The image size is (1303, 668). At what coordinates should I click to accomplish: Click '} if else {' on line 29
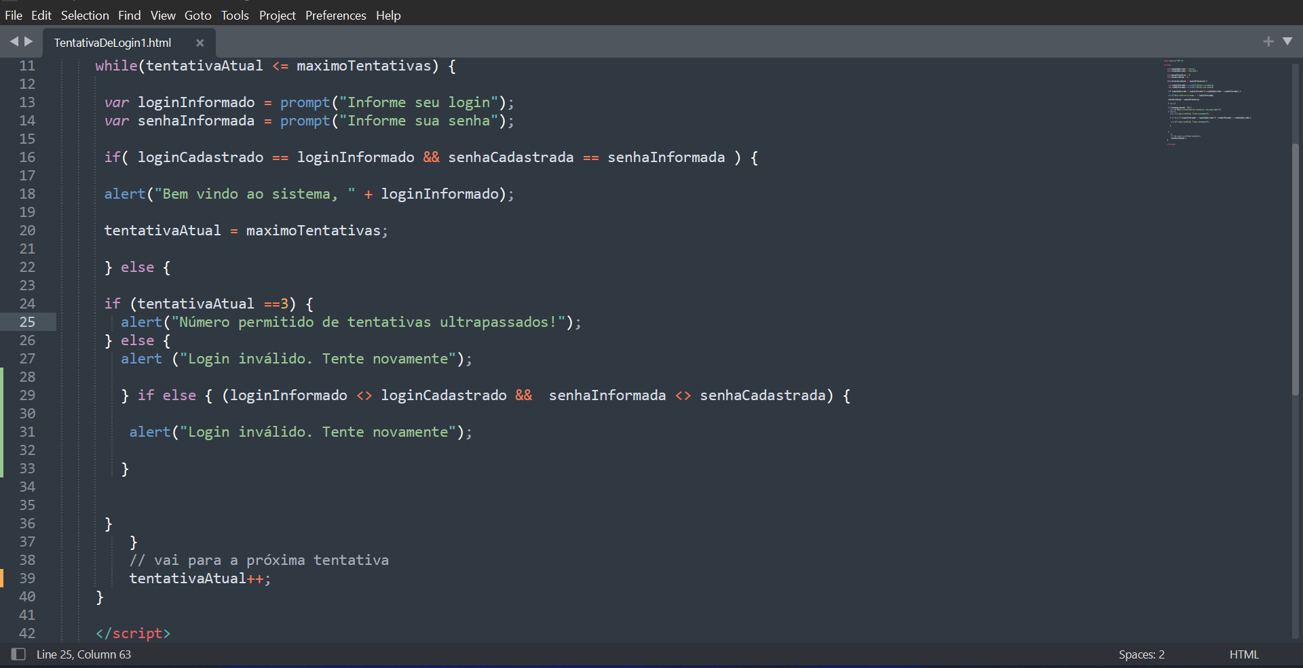point(166,395)
